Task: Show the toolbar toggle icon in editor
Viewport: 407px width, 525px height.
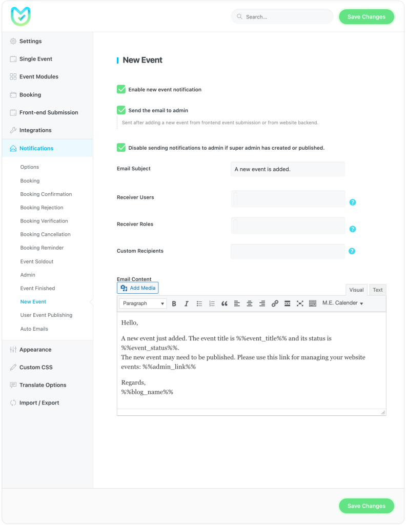Action: (313, 304)
